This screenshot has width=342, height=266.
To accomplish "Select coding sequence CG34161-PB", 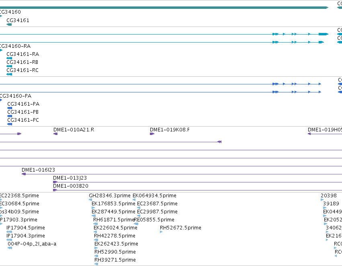I will (23, 112).
